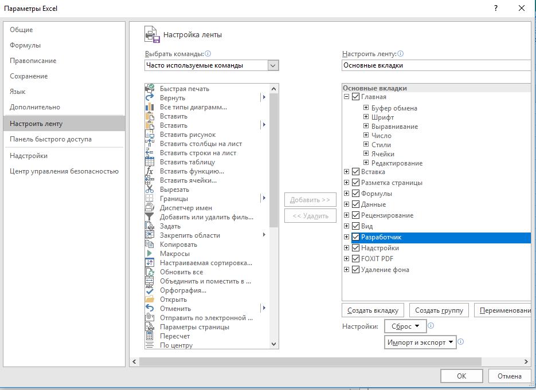The image size is (536, 390).
Task: Click the Орфография ABC check icon
Action: (150, 290)
